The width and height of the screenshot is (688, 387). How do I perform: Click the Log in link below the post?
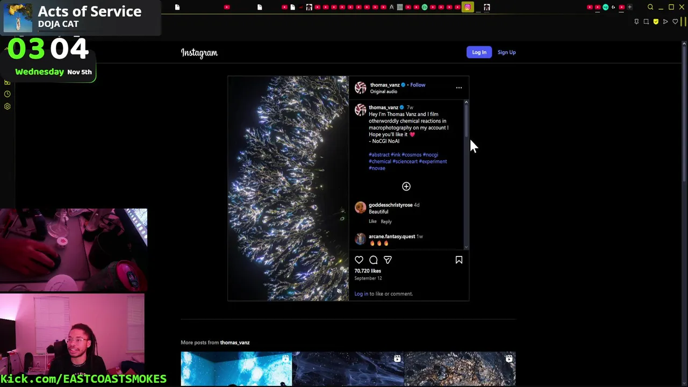tap(361, 294)
